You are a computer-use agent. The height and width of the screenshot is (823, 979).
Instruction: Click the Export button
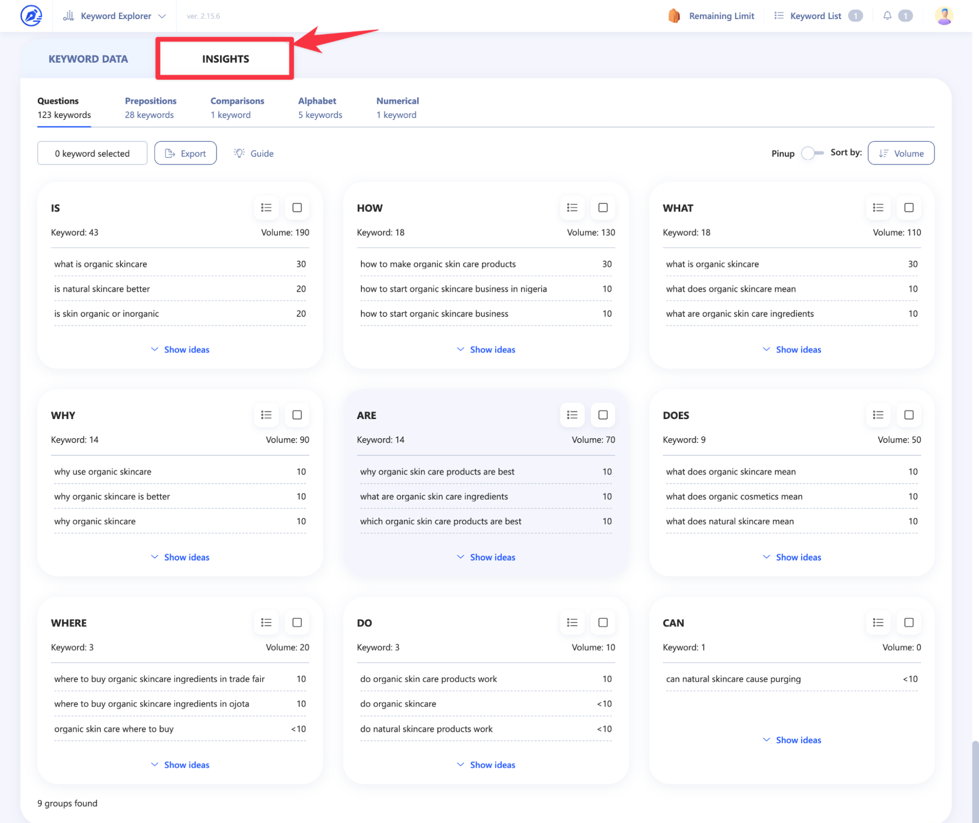click(185, 153)
